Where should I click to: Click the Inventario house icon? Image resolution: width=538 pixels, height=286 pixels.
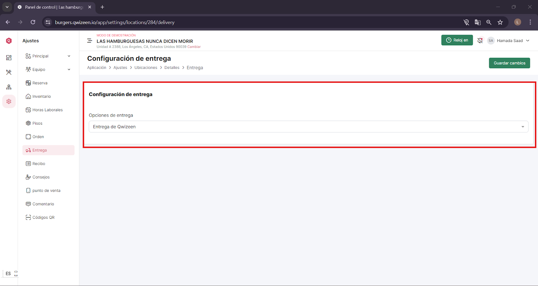point(28,96)
